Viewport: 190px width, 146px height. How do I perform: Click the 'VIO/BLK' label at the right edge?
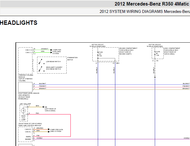coord(187,138)
